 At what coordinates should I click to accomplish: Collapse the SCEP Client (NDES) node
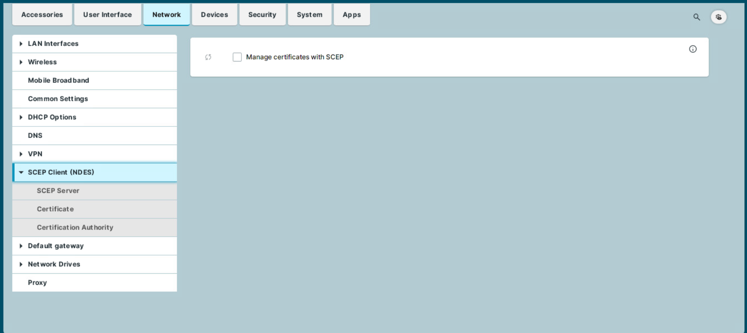point(21,172)
